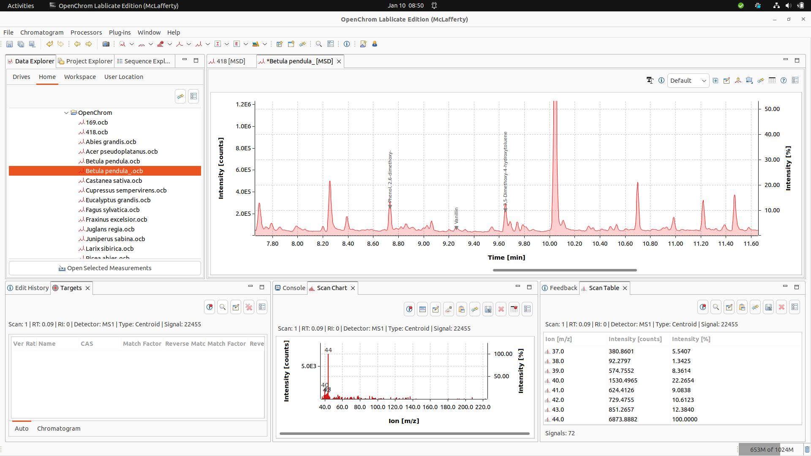Open the table view icon in chromatogram toolbar
Screen dimensions: 811x456
(772, 80)
